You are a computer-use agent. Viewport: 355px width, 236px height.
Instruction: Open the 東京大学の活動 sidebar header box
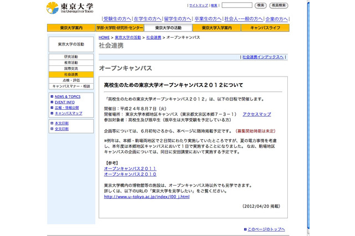pyautogui.click(x=71, y=44)
